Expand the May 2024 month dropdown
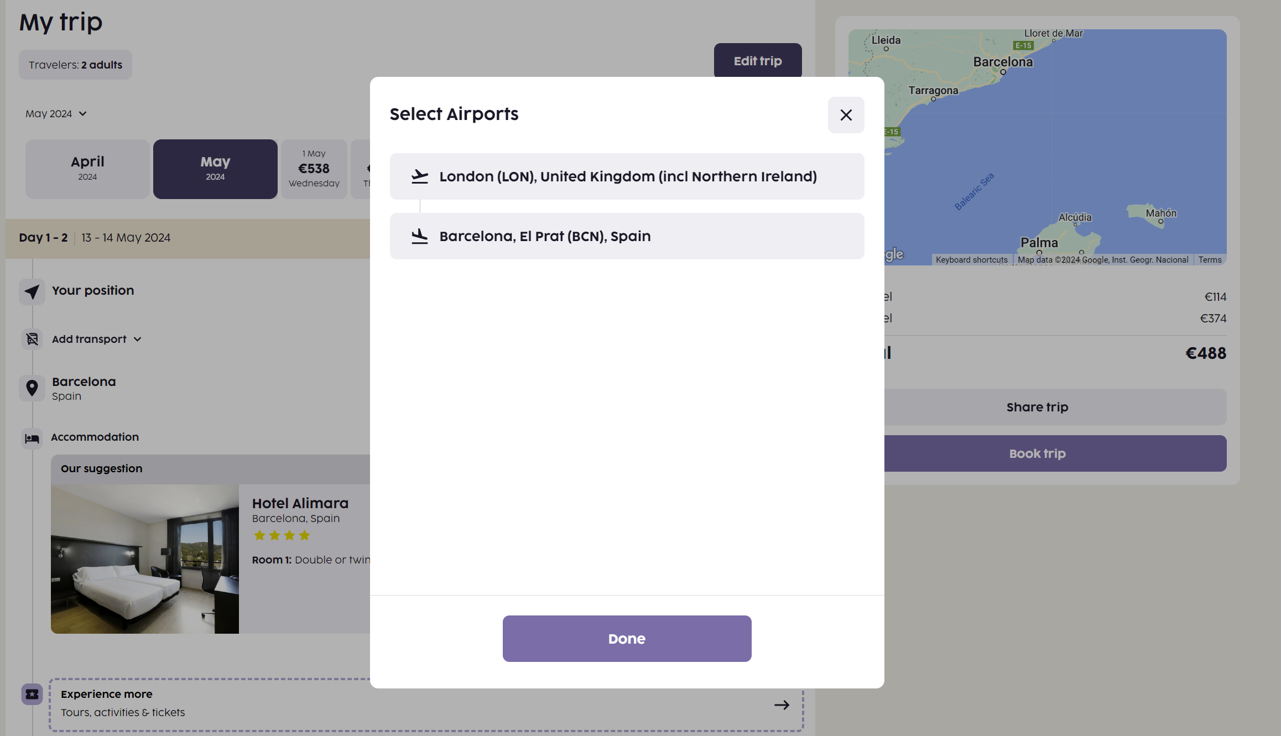The width and height of the screenshot is (1281, 736). point(56,114)
